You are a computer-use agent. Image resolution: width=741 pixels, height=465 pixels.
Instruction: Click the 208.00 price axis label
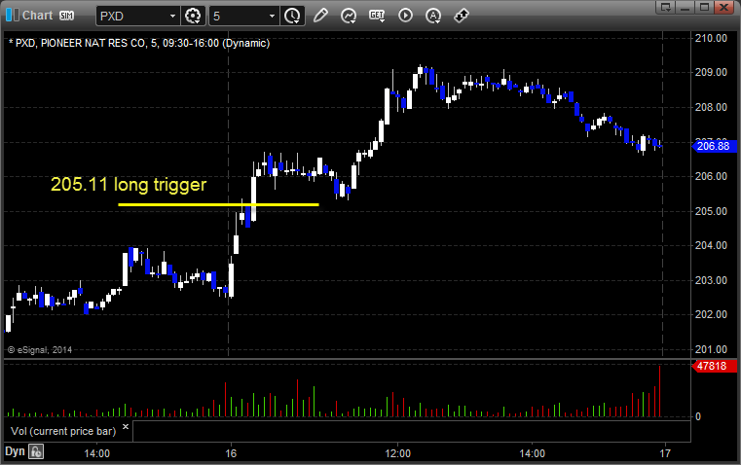[x=711, y=107]
